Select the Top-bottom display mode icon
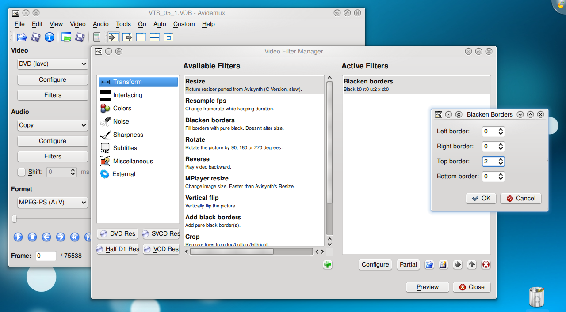566x312 pixels. click(155, 37)
